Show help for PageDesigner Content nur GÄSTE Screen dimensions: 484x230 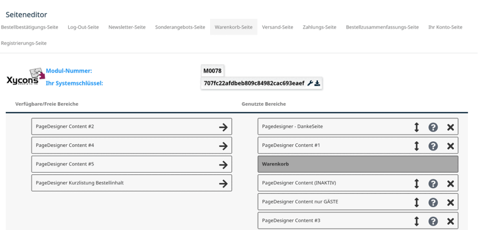[433, 203]
